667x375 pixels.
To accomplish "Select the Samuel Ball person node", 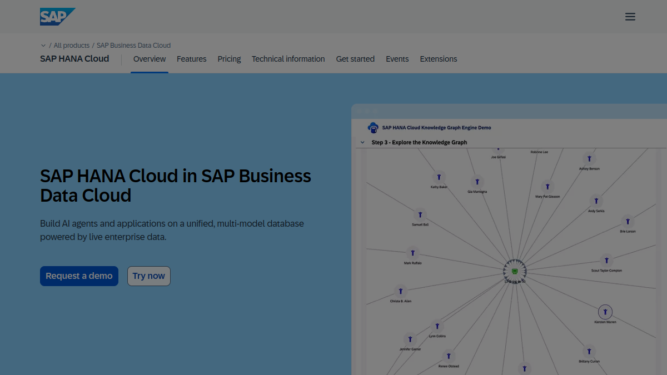I will [420, 214].
